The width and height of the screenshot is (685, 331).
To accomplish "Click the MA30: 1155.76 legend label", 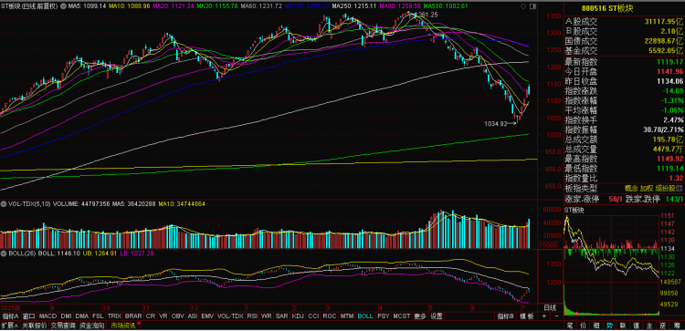I will click(x=217, y=6).
